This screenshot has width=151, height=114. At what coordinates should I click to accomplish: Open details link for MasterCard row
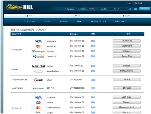[93, 46]
